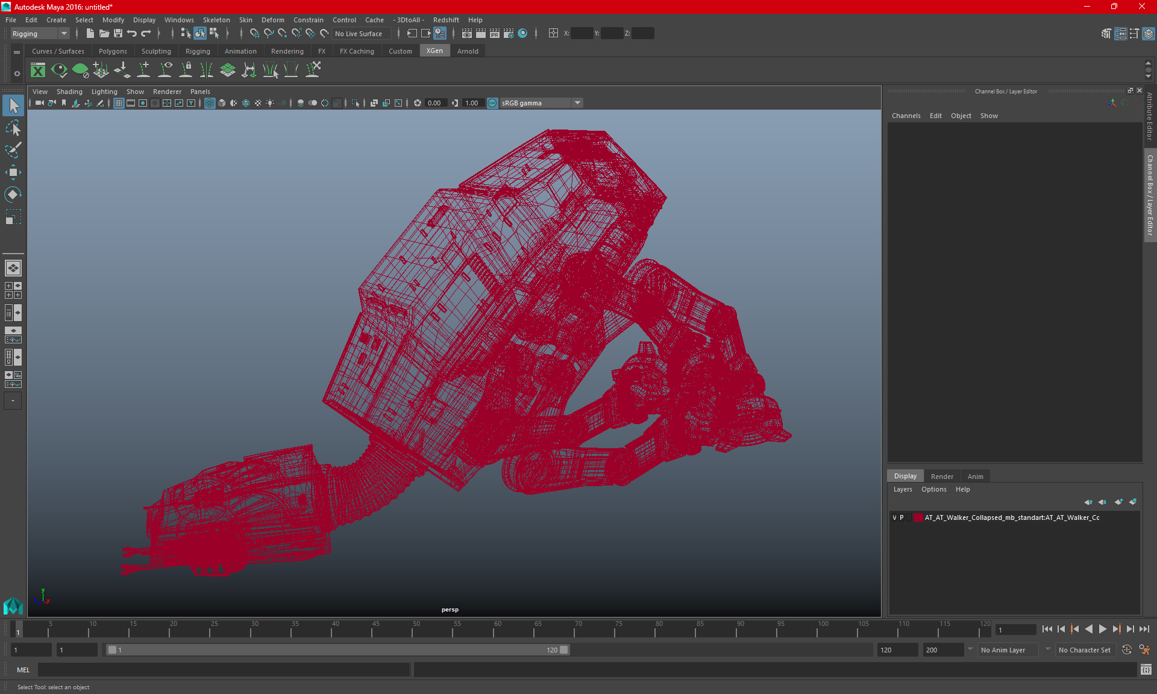Activate the Move tool
This screenshot has height=694, width=1157.
click(13, 172)
